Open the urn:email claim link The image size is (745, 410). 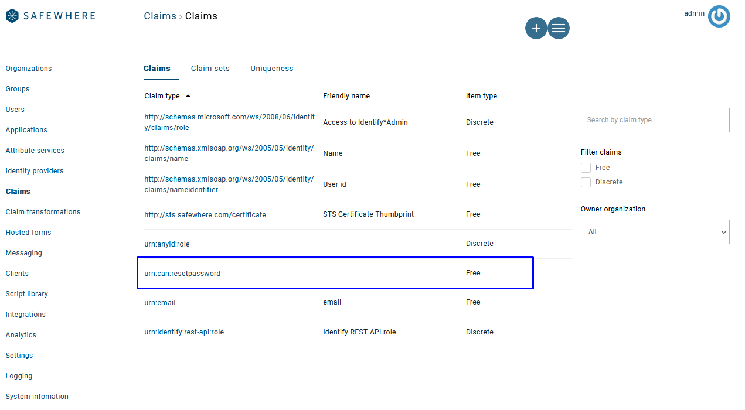tap(160, 303)
